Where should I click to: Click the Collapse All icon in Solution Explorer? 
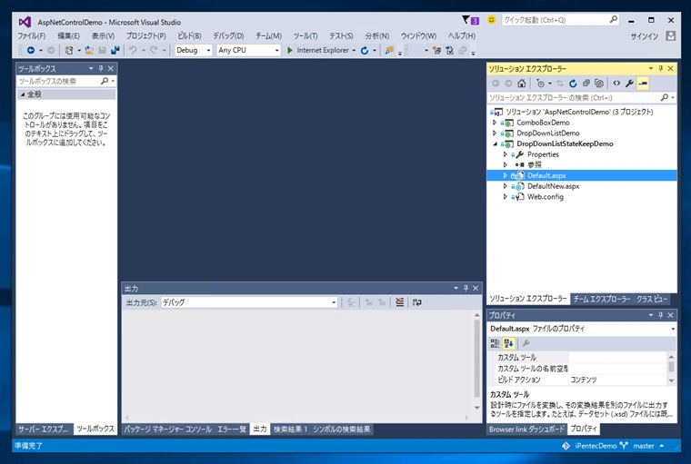click(586, 84)
